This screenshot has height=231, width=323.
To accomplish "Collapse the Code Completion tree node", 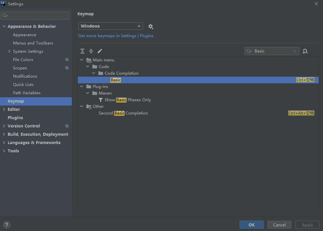I will (x=94, y=73).
